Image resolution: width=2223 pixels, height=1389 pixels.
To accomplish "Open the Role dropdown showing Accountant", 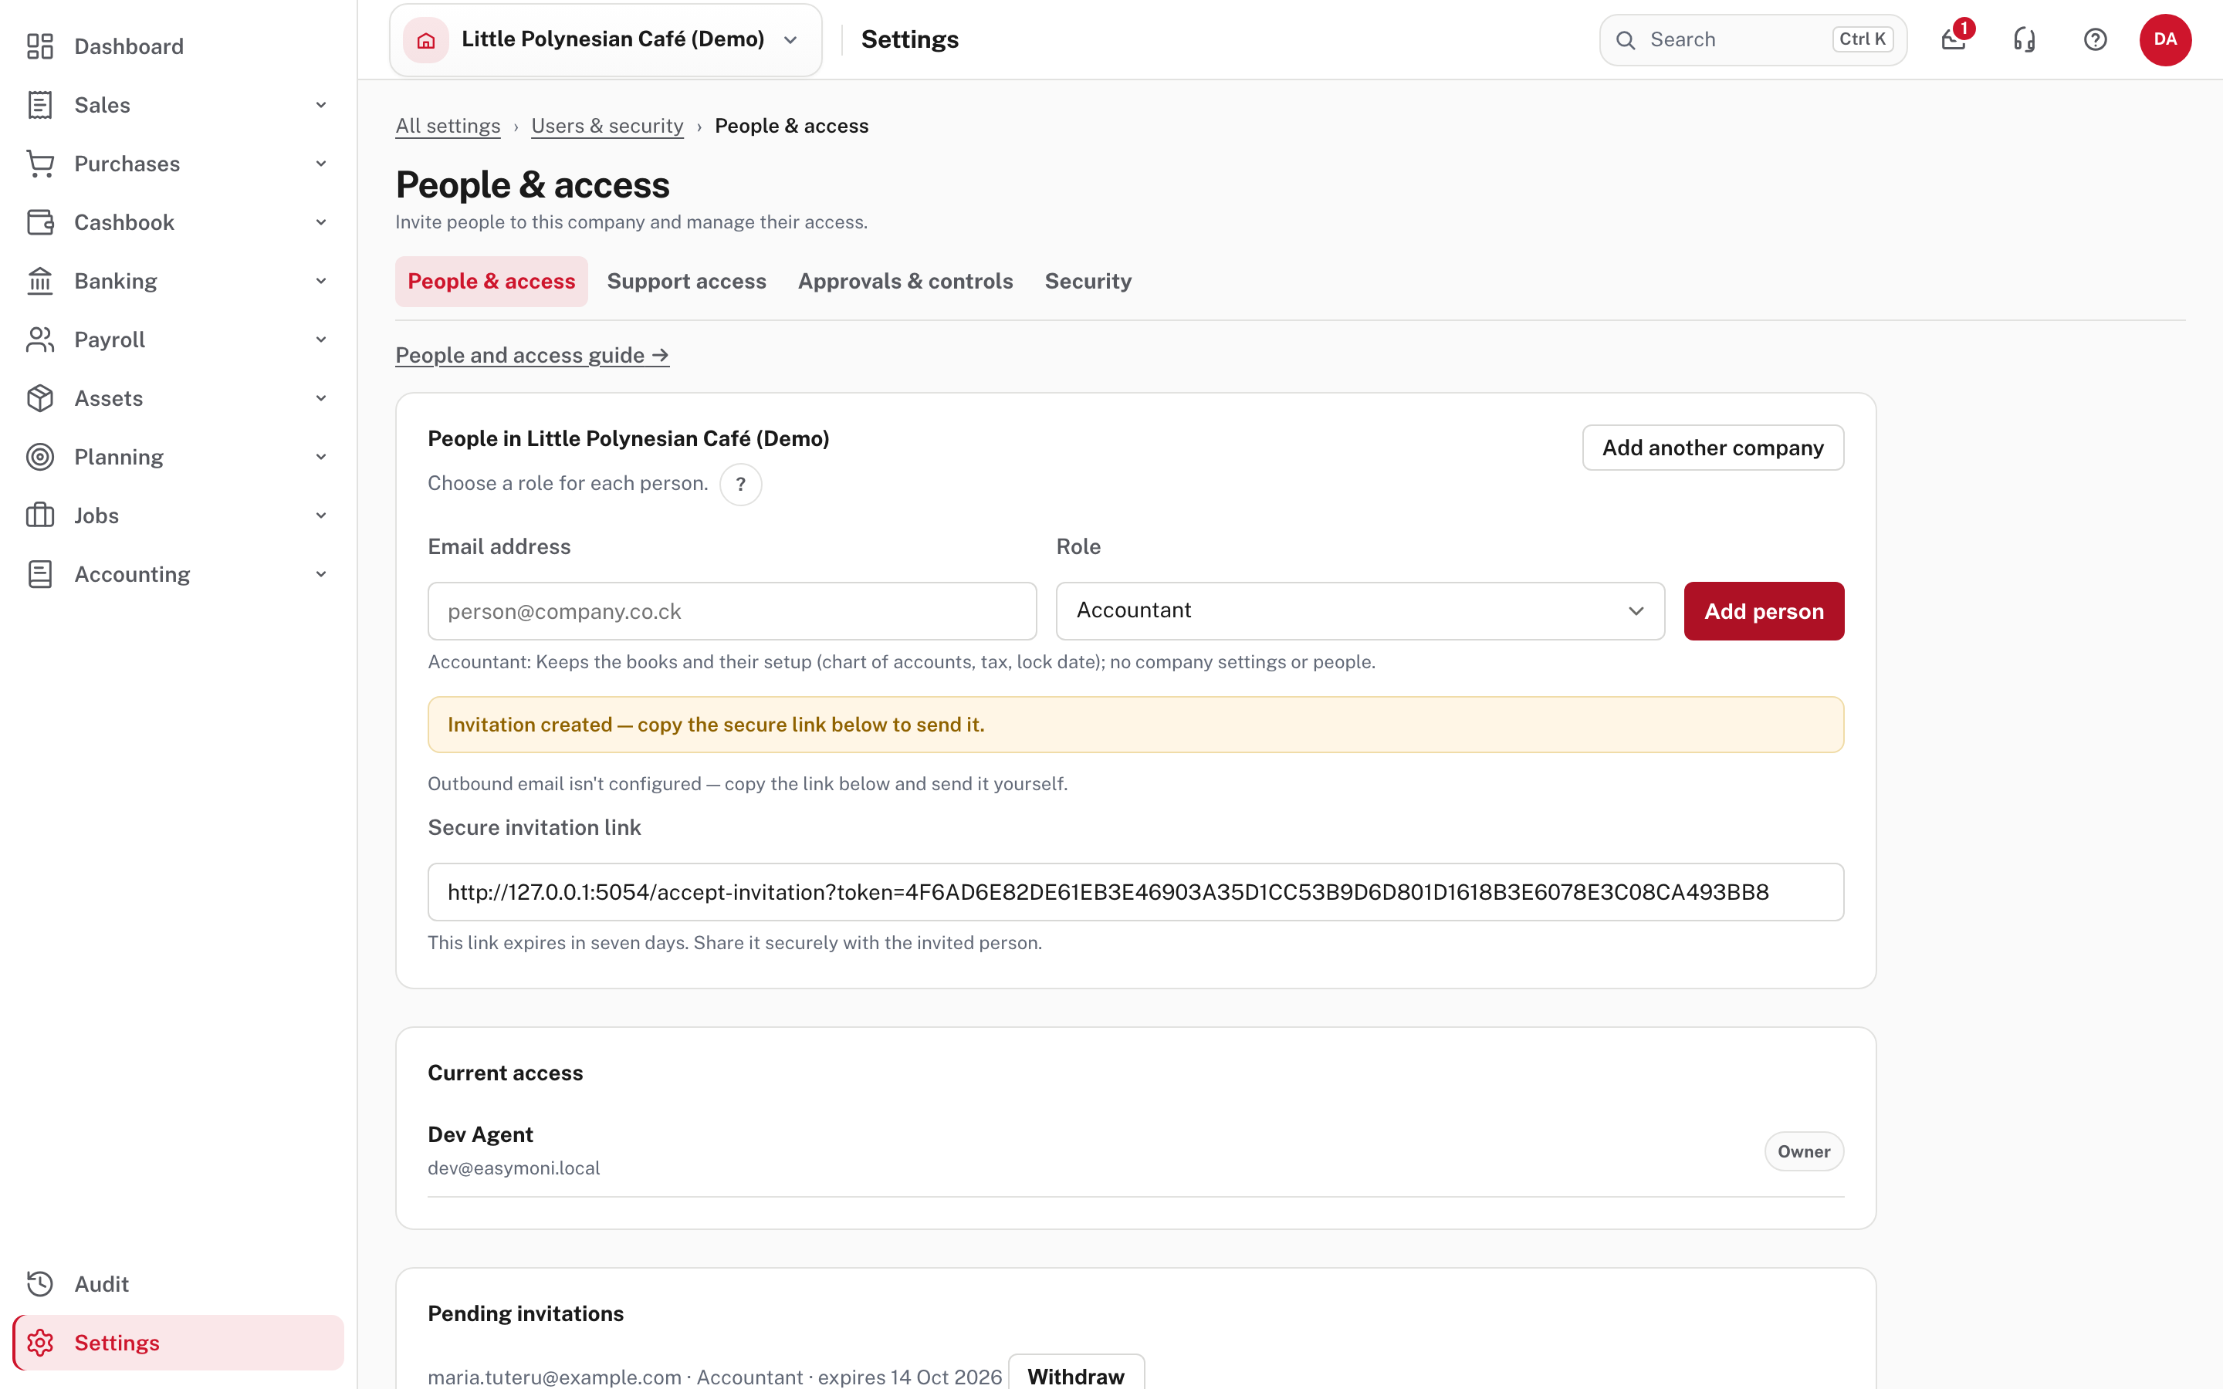I will pos(1359,611).
